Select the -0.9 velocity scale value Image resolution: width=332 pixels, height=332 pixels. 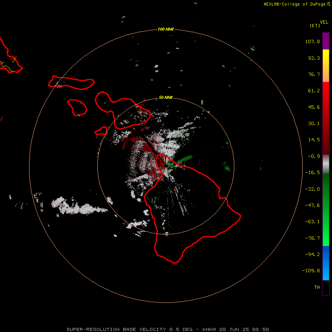[x=314, y=156]
